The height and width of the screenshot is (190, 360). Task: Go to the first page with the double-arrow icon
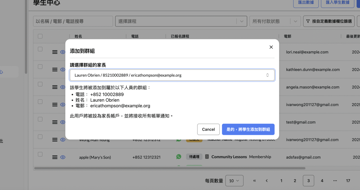254,181
